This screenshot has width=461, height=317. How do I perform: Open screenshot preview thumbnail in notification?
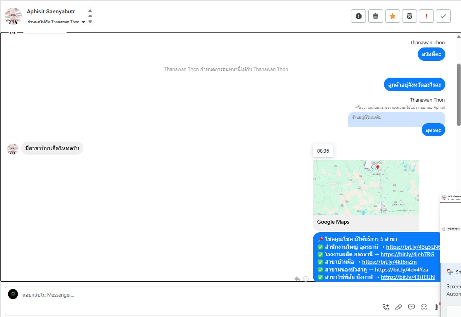click(451, 228)
